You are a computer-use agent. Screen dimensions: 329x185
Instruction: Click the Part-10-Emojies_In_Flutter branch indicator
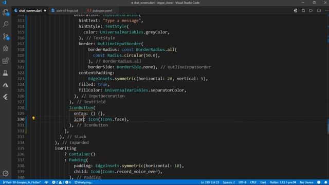22,182
